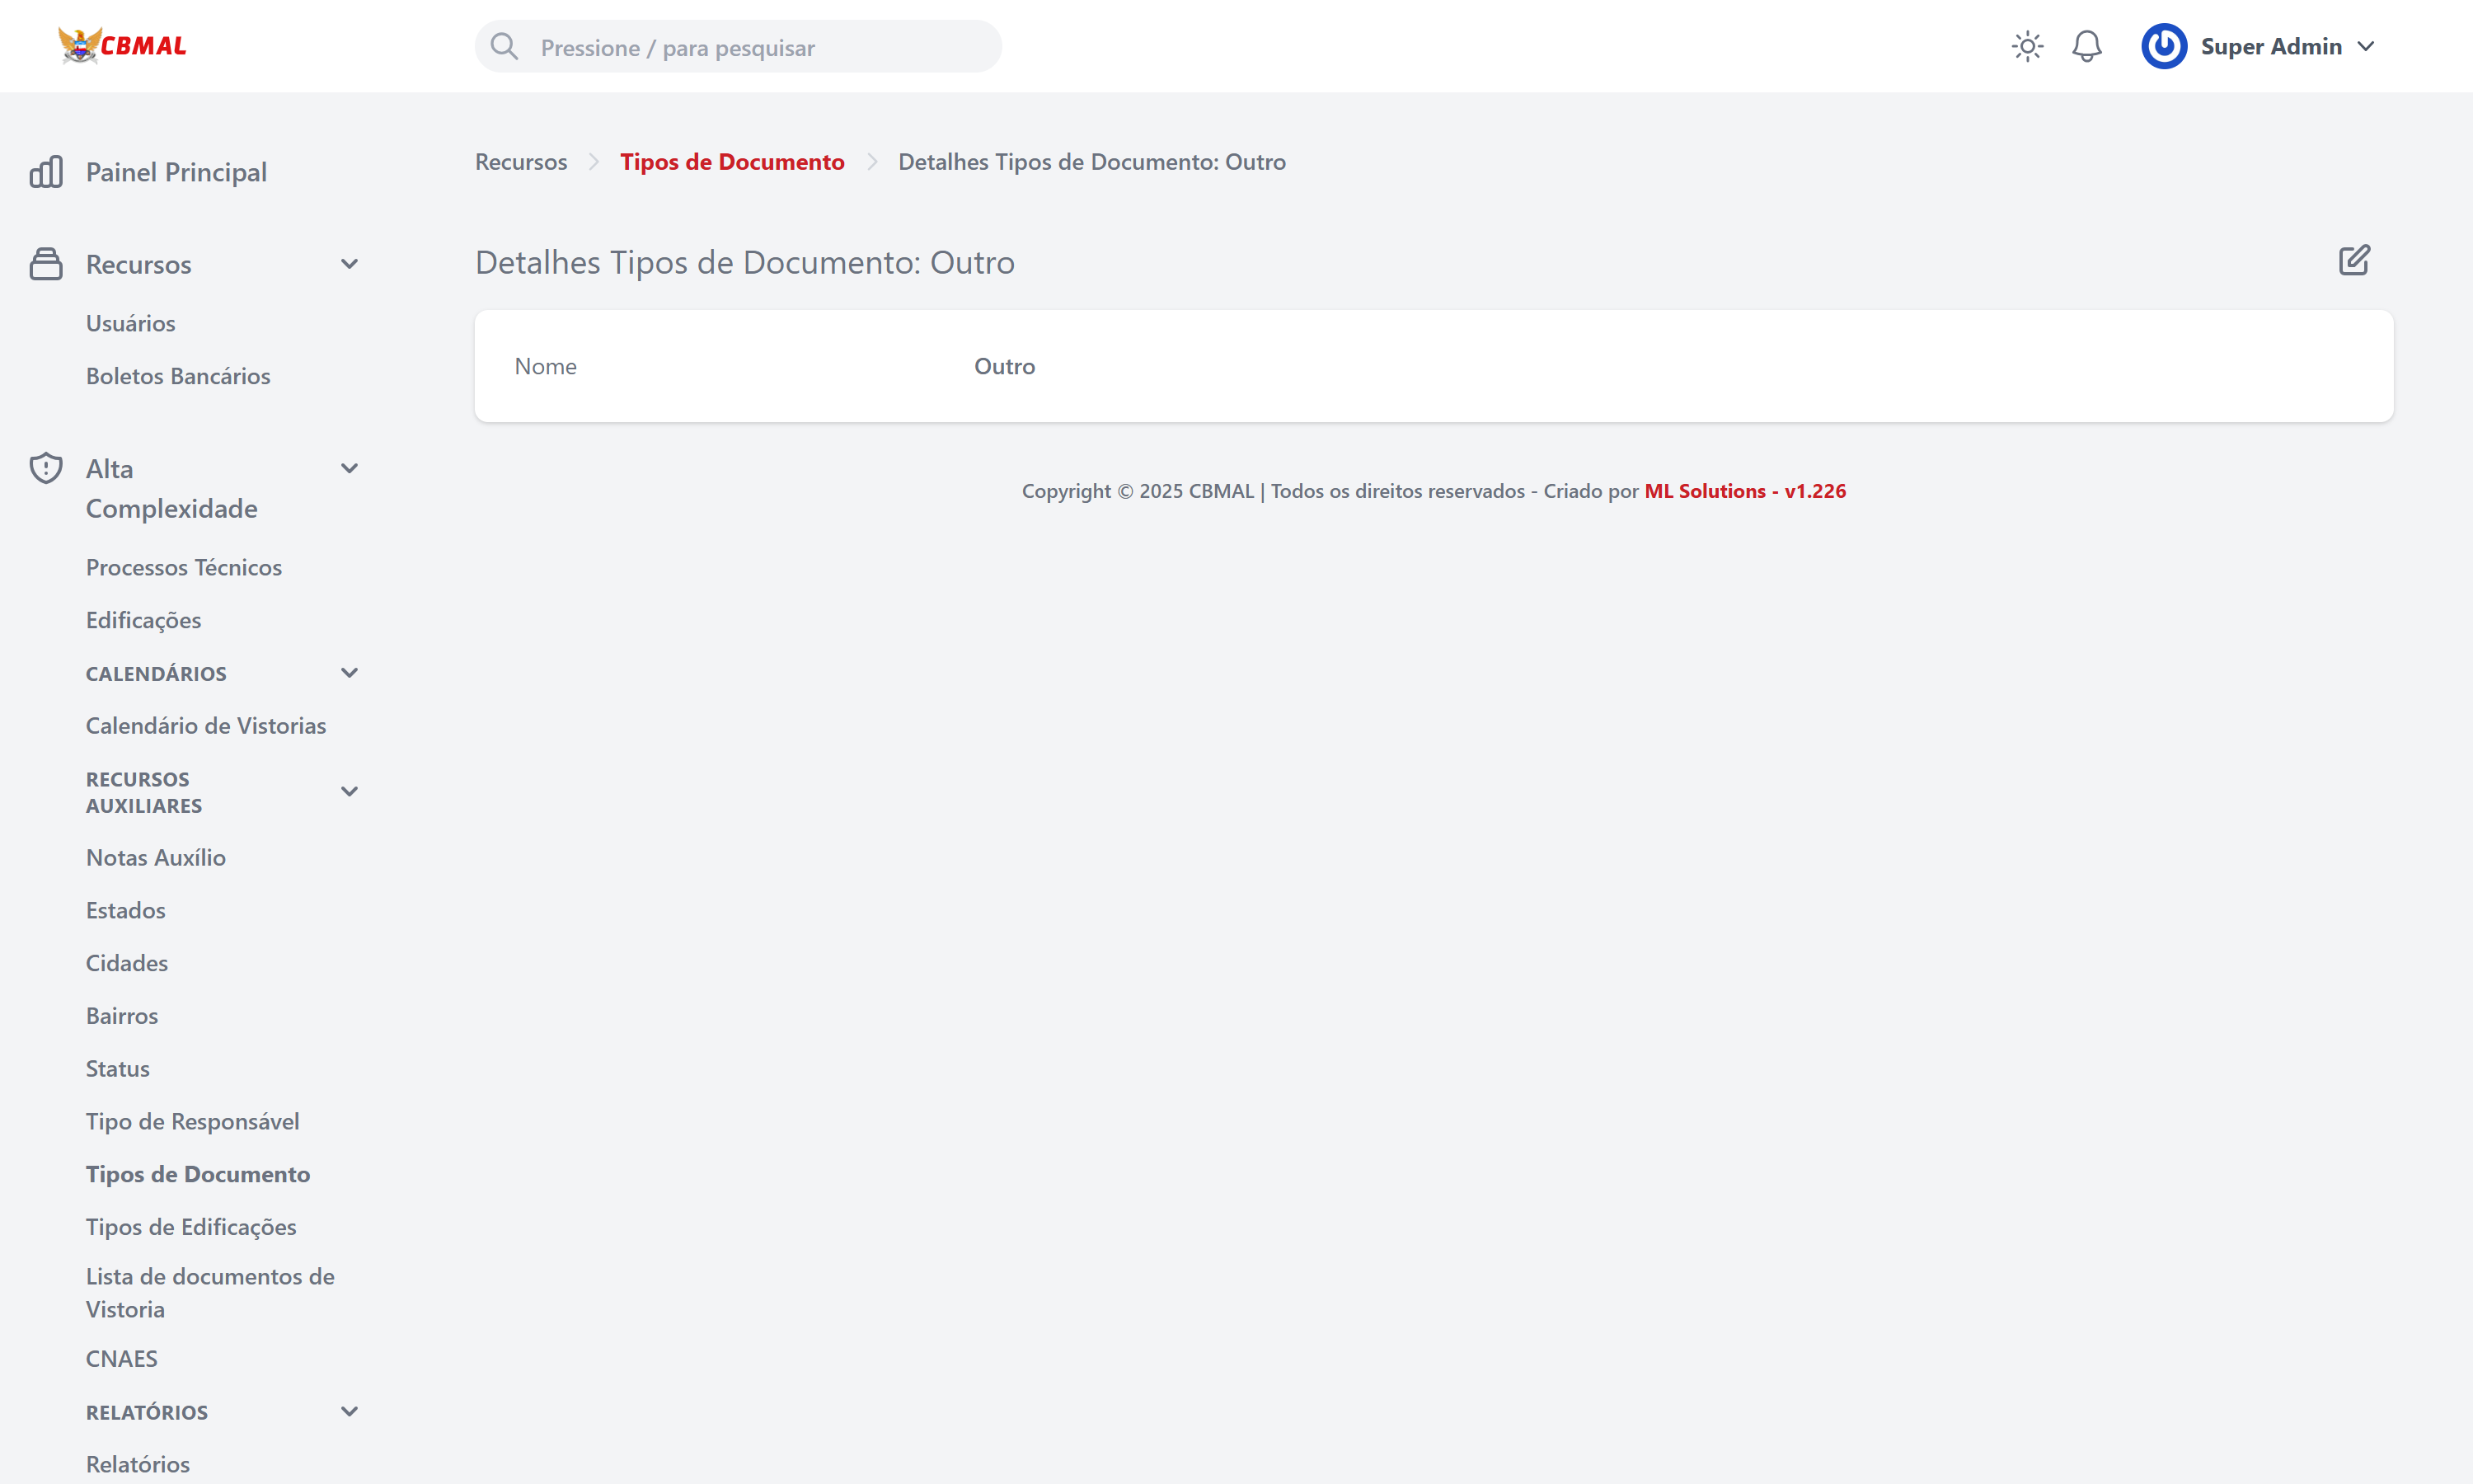
Task: Collapse the RECURSOS AUXILIARES group
Action: [349, 792]
